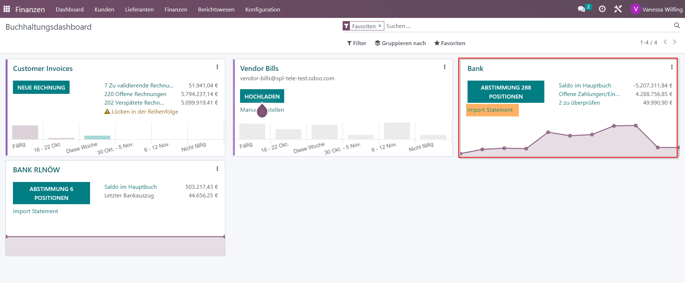This screenshot has height=283, width=685.
Task: Open the Customer Invoices title link
Action: (x=43, y=68)
